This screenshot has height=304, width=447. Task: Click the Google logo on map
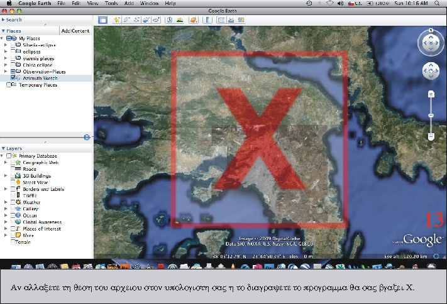coord(422,239)
